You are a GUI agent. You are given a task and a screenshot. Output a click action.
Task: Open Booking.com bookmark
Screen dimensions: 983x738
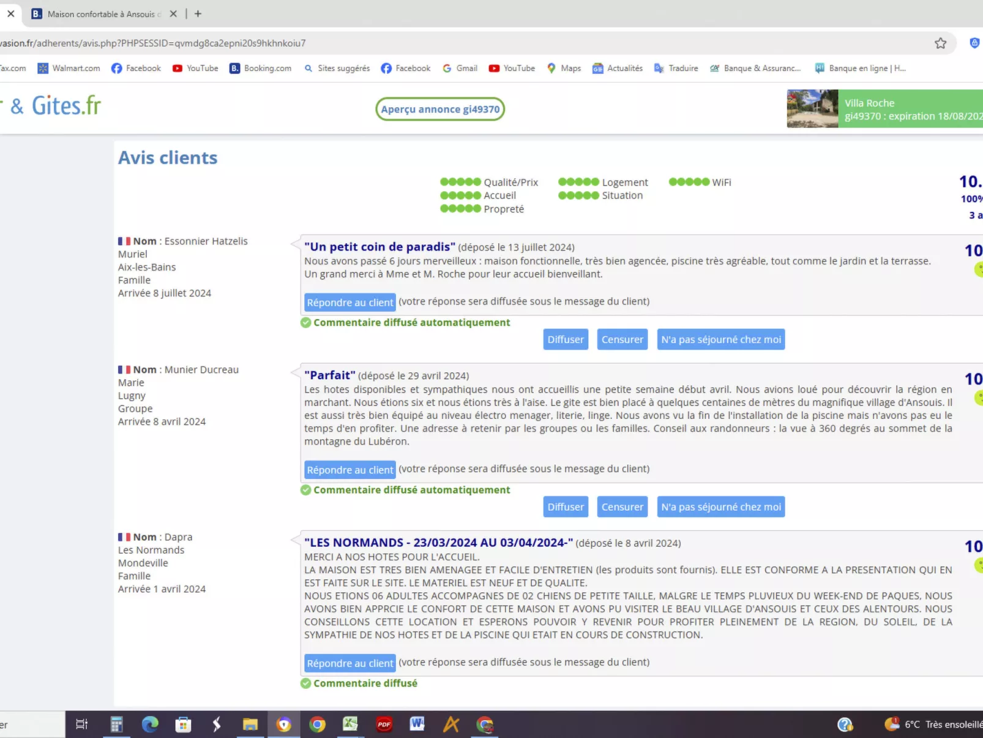point(261,68)
